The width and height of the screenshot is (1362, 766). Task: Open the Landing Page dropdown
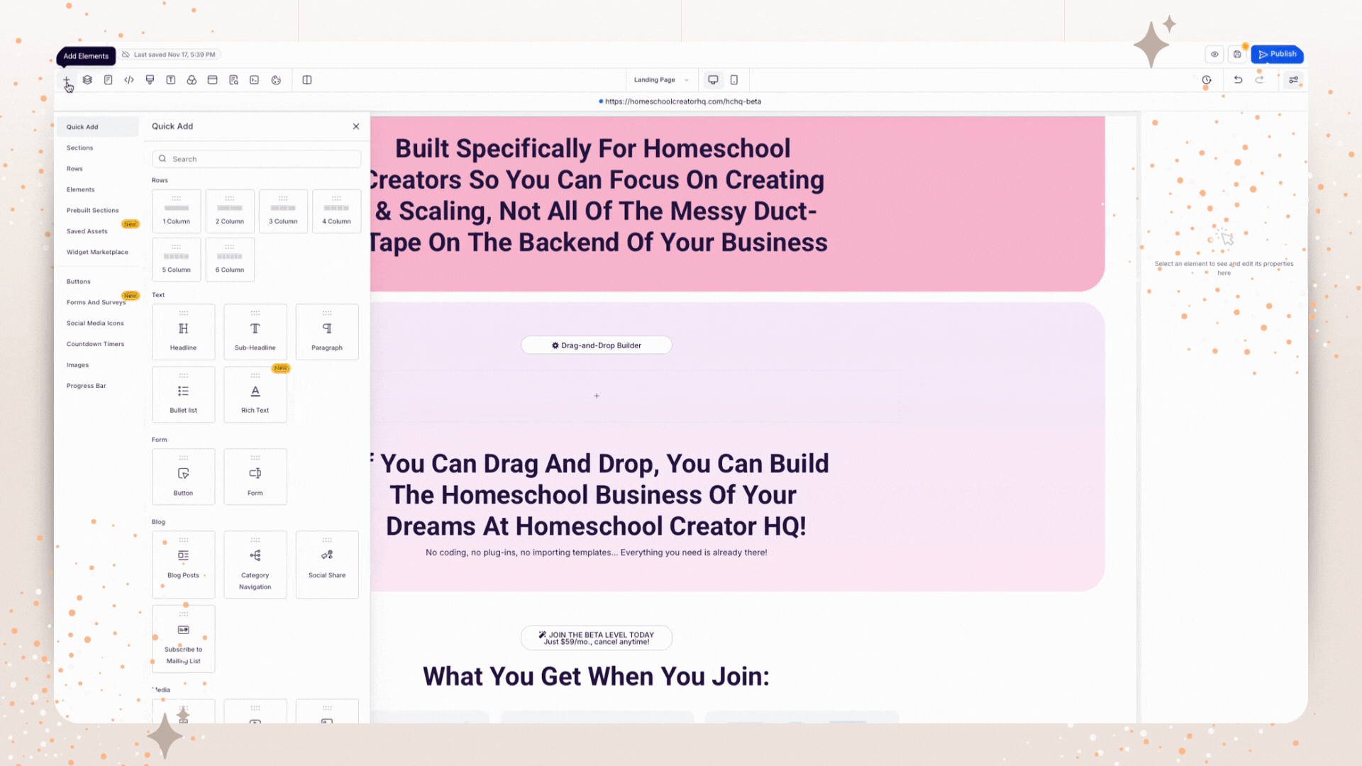661,80
